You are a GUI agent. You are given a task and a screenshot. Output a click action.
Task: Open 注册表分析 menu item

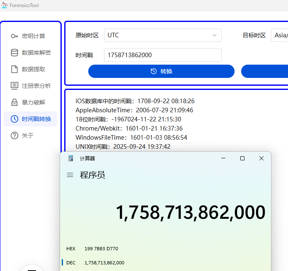pyautogui.click(x=31, y=86)
